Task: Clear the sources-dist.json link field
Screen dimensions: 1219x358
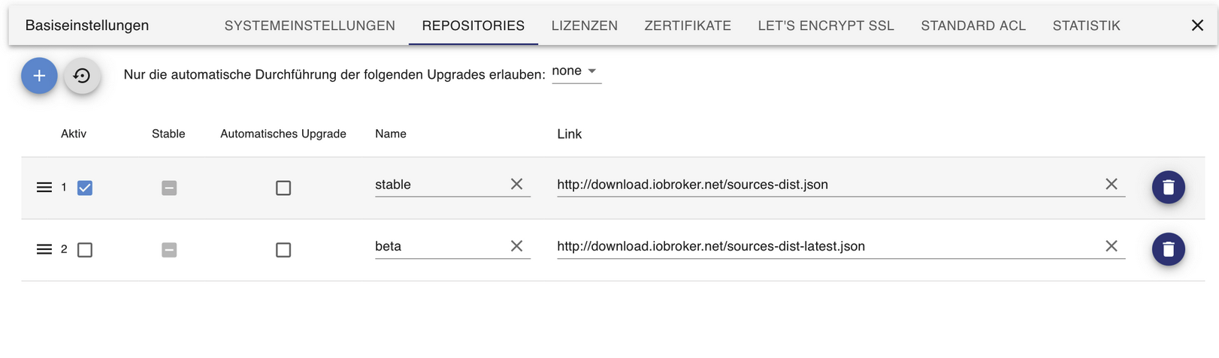Action: [x=1111, y=184]
